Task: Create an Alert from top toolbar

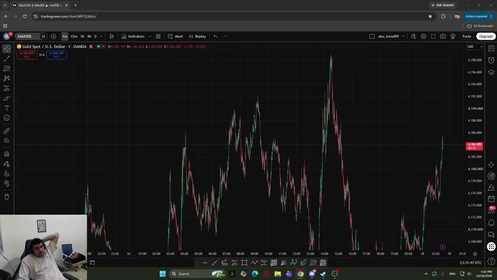Action: [175, 36]
